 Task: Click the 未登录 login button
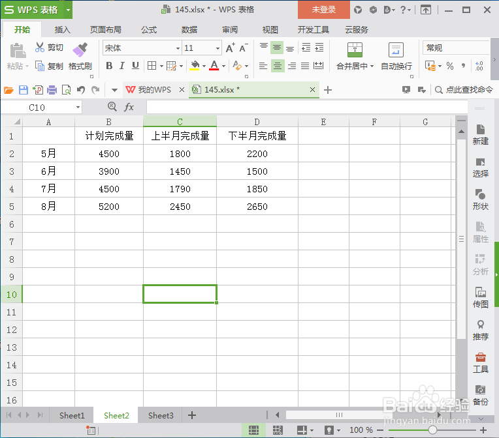coord(324,10)
